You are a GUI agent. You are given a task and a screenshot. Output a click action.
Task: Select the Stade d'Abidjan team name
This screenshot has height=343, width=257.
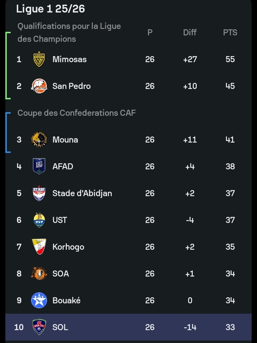coord(82,193)
